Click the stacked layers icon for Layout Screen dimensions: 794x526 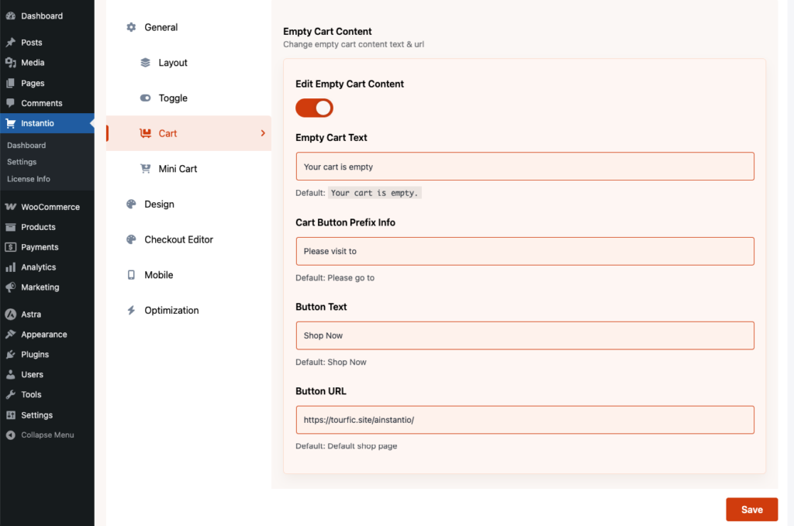[145, 63]
